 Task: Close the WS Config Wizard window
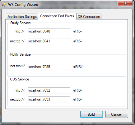[x=125, y=3]
